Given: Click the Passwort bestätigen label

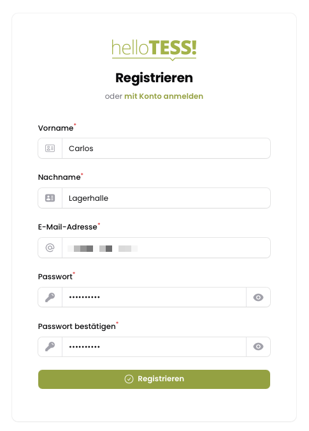Looking at the screenshot, I should [x=76, y=326].
